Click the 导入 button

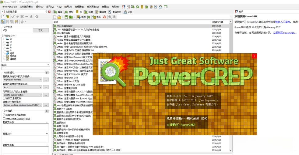coord(40,30)
